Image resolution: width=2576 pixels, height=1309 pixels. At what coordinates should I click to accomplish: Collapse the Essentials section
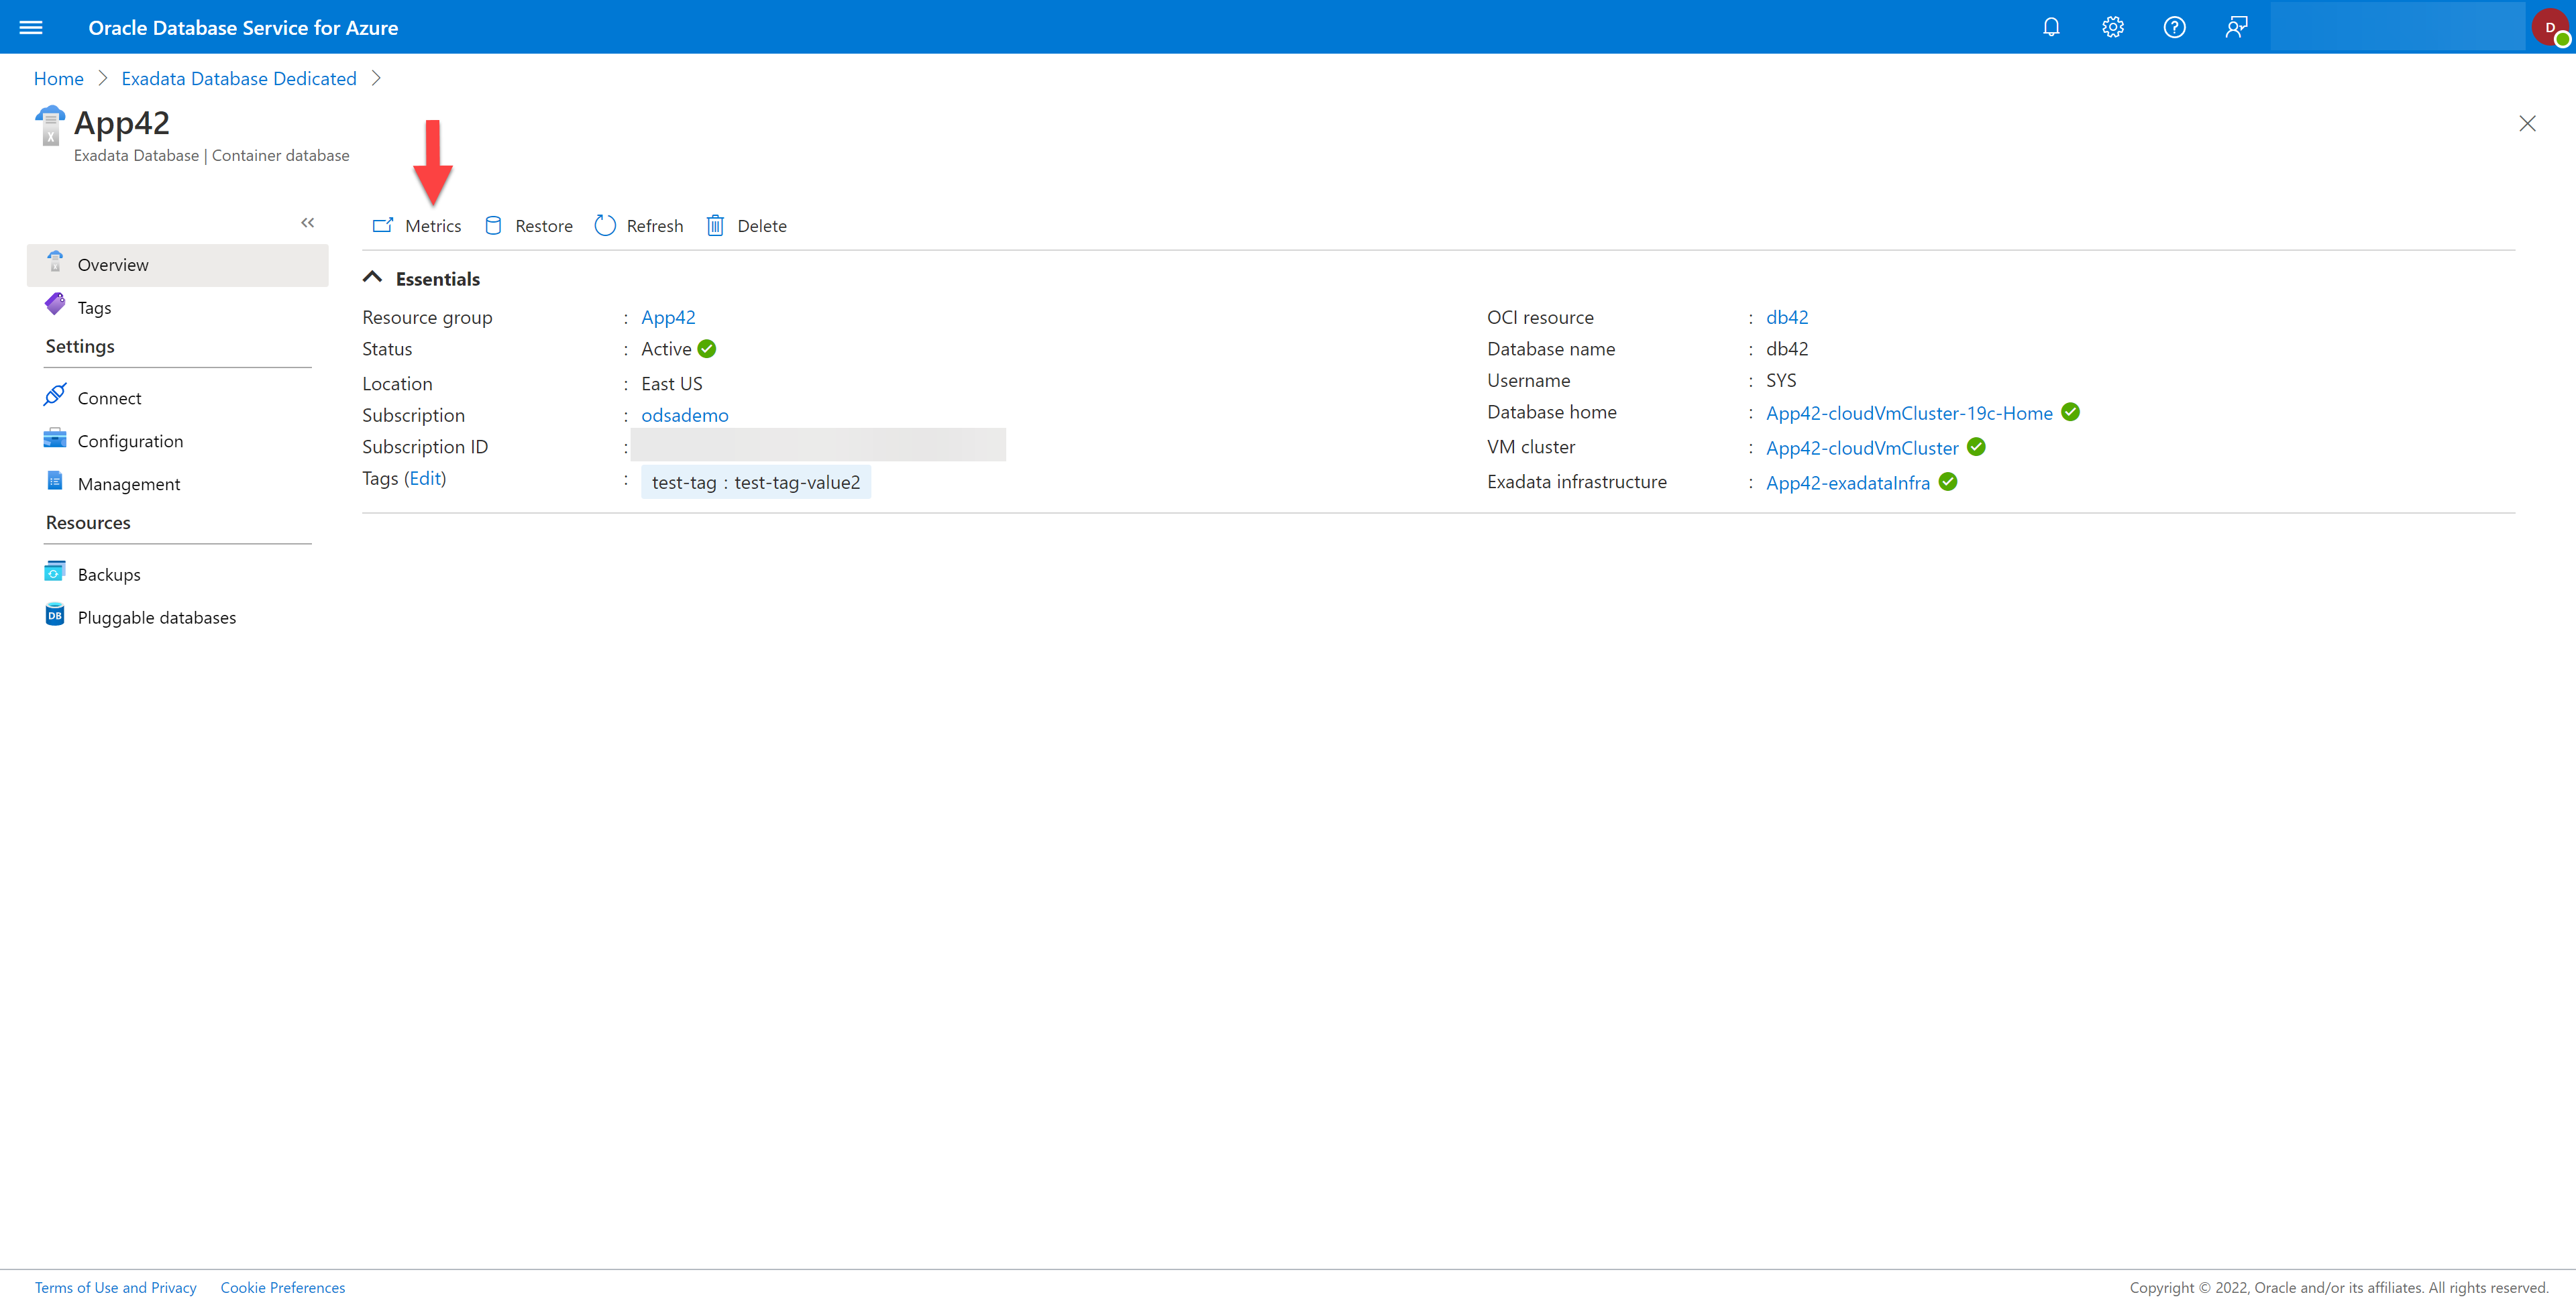pos(372,278)
